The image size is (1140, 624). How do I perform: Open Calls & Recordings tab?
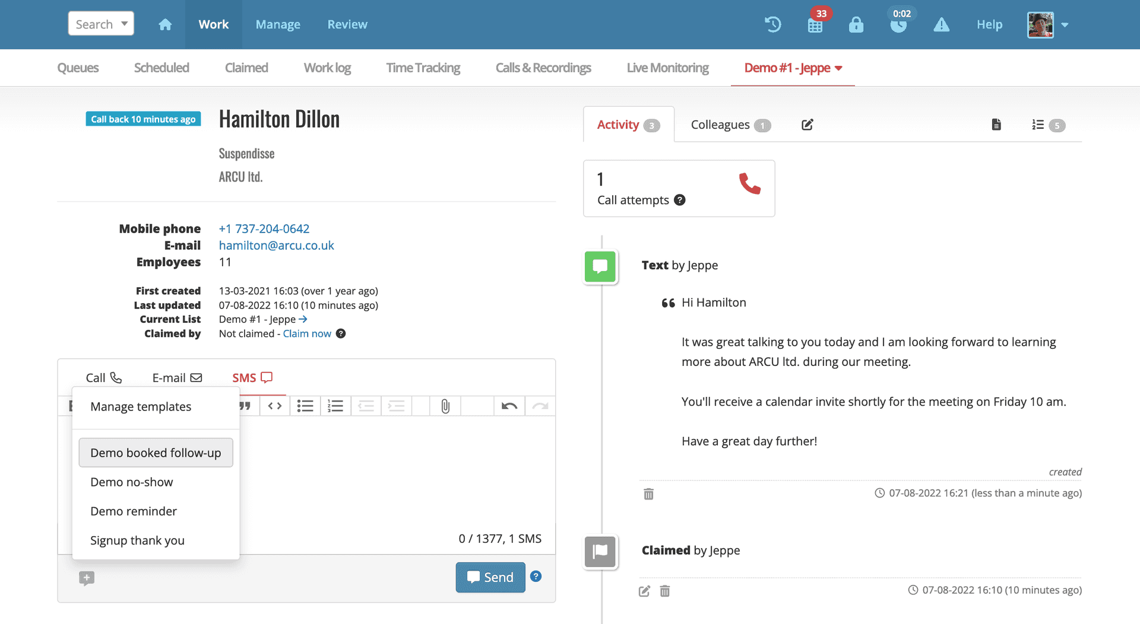[543, 68]
